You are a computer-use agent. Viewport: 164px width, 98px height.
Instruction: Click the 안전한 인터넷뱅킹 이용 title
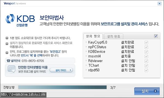pos(33,67)
